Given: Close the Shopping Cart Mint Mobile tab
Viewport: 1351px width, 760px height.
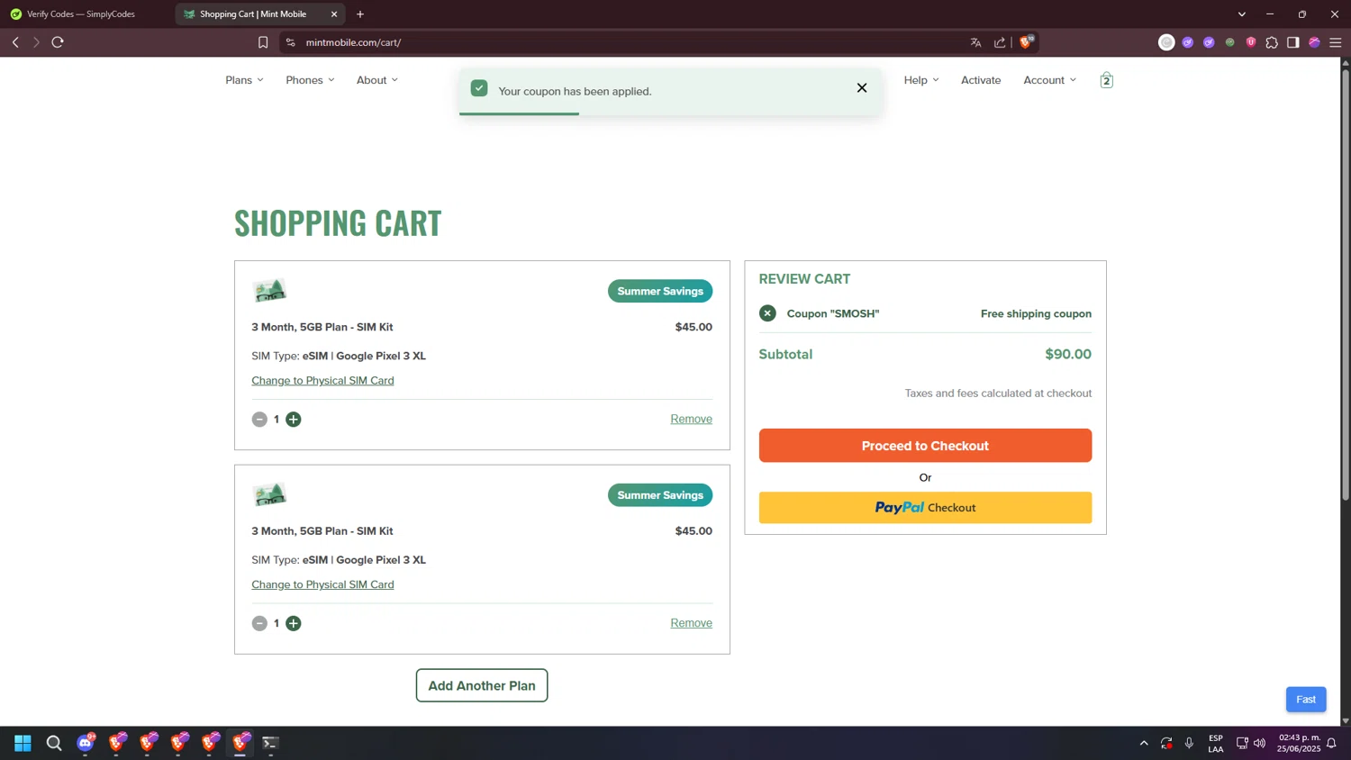Looking at the screenshot, I should (x=334, y=14).
